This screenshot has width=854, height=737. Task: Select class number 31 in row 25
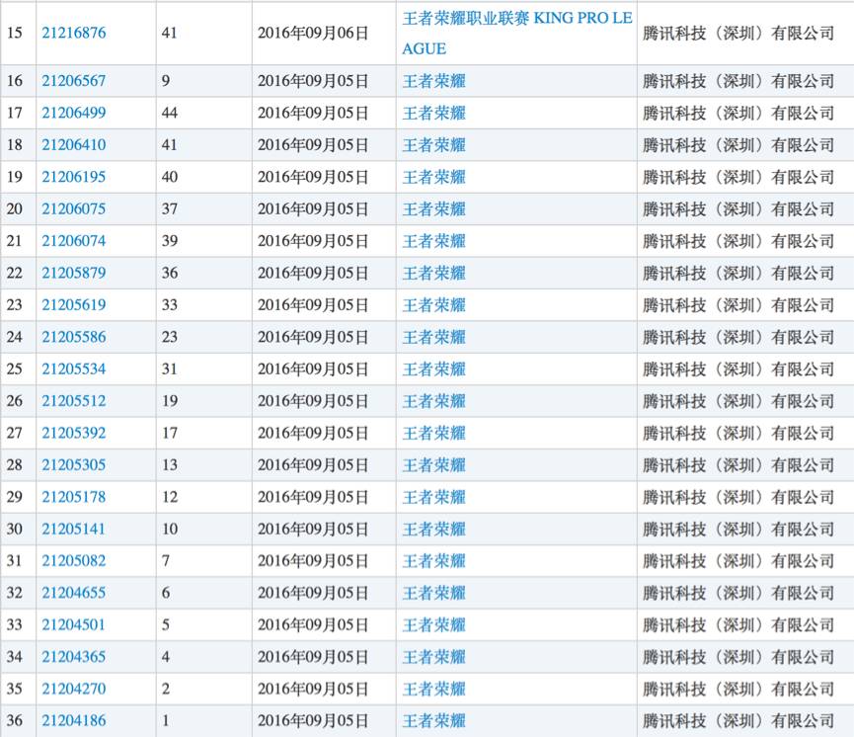tap(170, 368)
